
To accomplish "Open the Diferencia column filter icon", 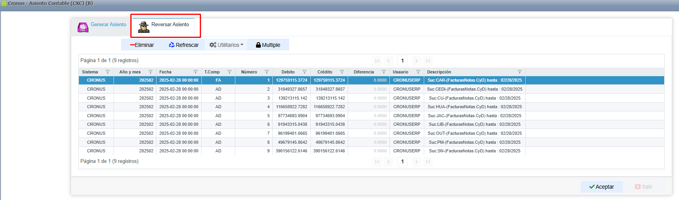I will pos(384,72).
